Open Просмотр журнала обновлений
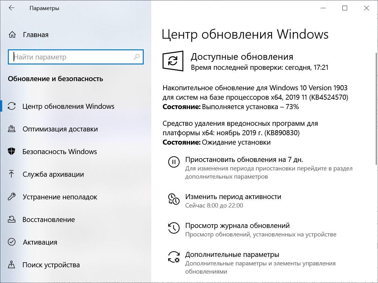This screenshot has height=283, width=378. tap(237, 225)
